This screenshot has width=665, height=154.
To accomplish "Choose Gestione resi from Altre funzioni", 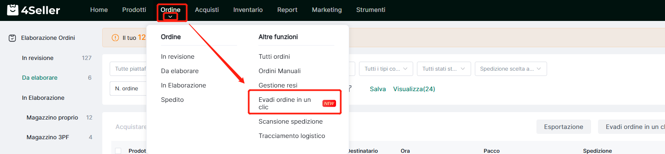I will [x=278, y=85].
